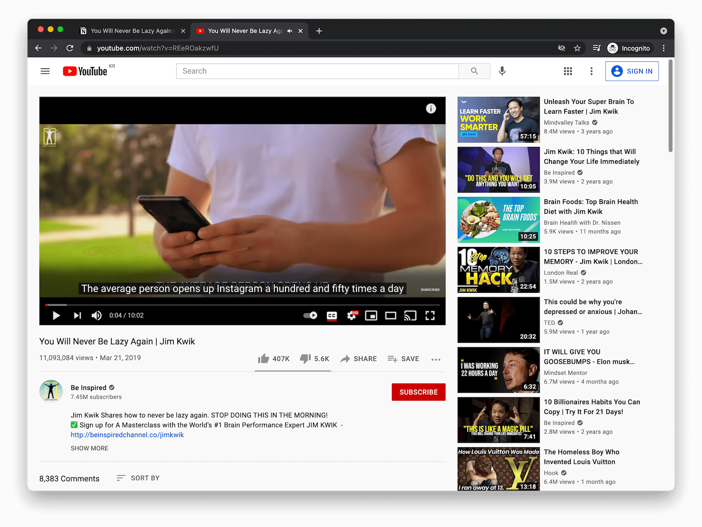Close the Notion tab
This screenshot has width=702, height=527.
tap(183, 31)
